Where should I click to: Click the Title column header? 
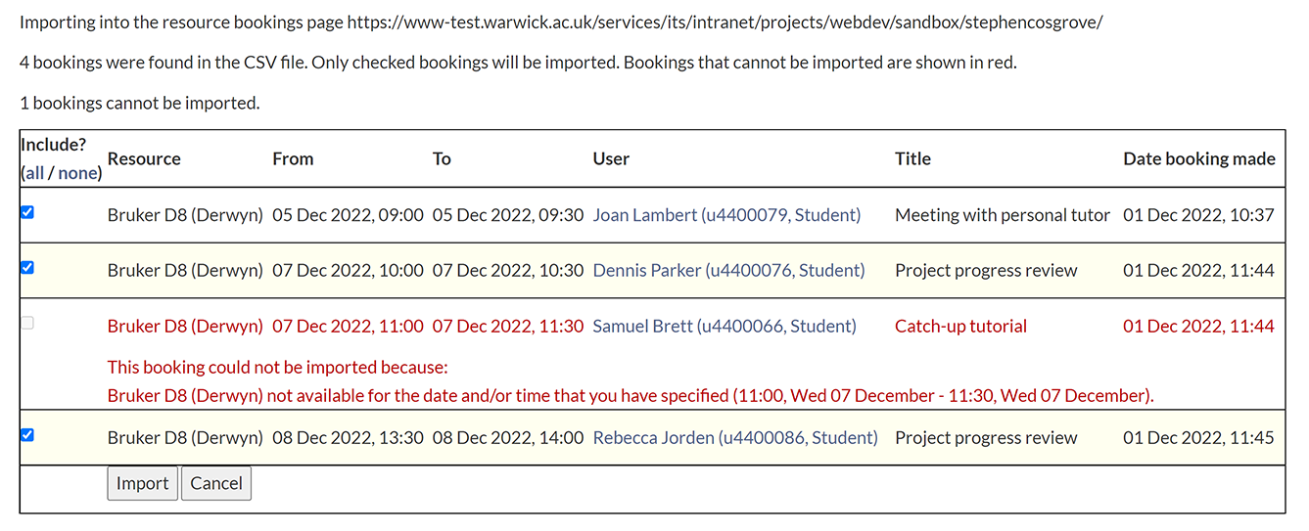pyautogui.click(x=912, y=158)
